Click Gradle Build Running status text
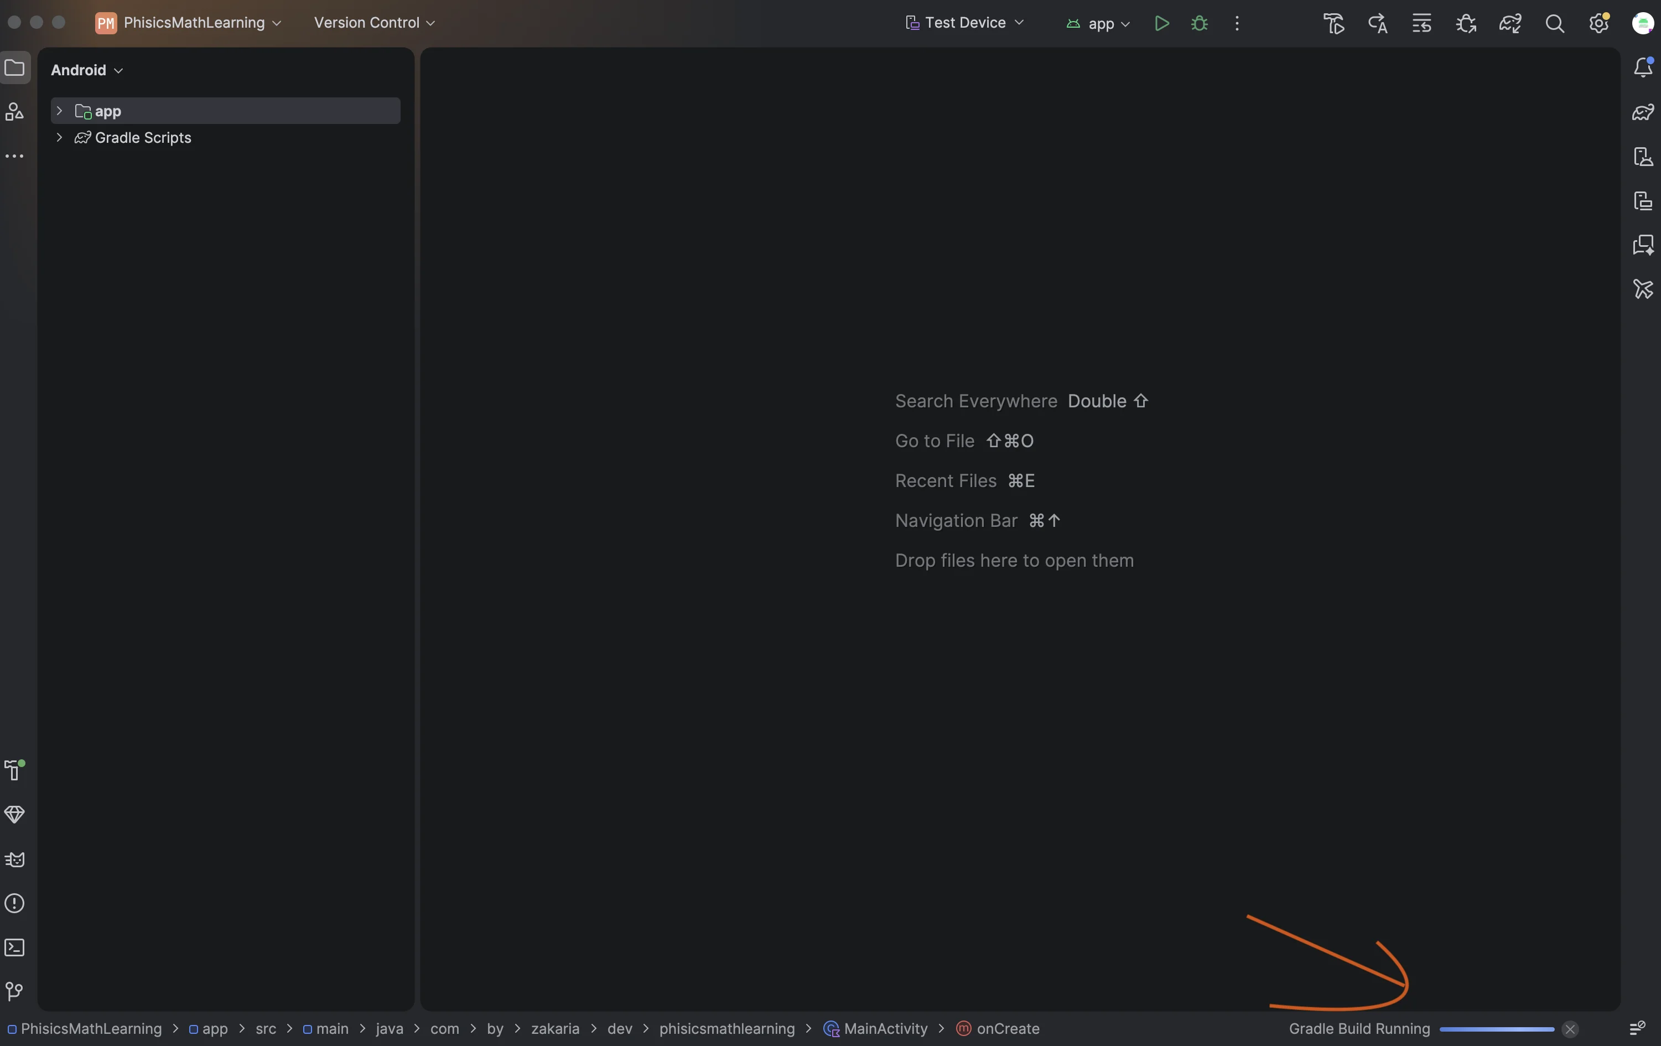 tap(1359, 1029)
